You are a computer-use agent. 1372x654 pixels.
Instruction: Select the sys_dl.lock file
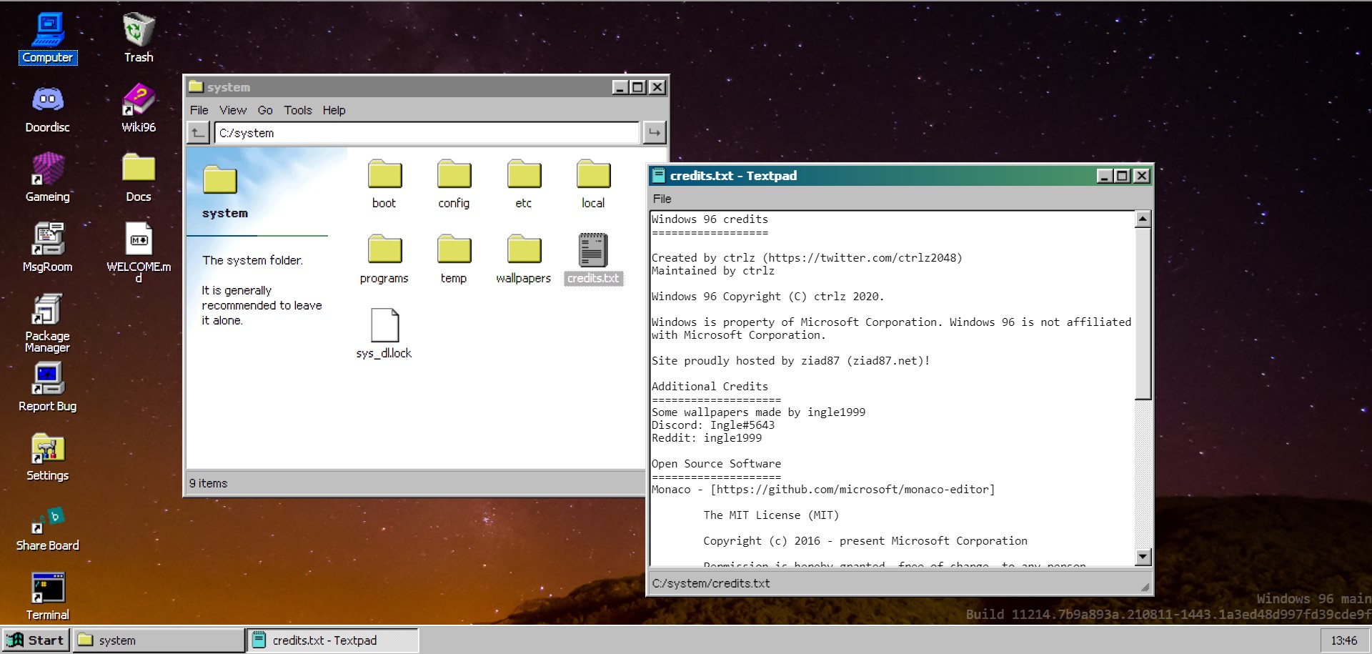click(x=384, y=326)
